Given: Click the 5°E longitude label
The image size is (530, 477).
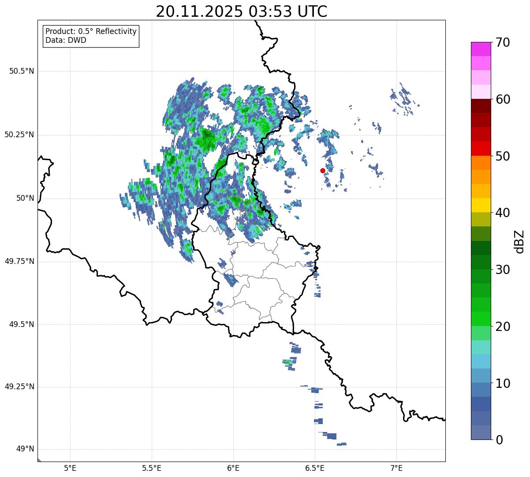Looking at the screenshot, I should click(70, 468).
